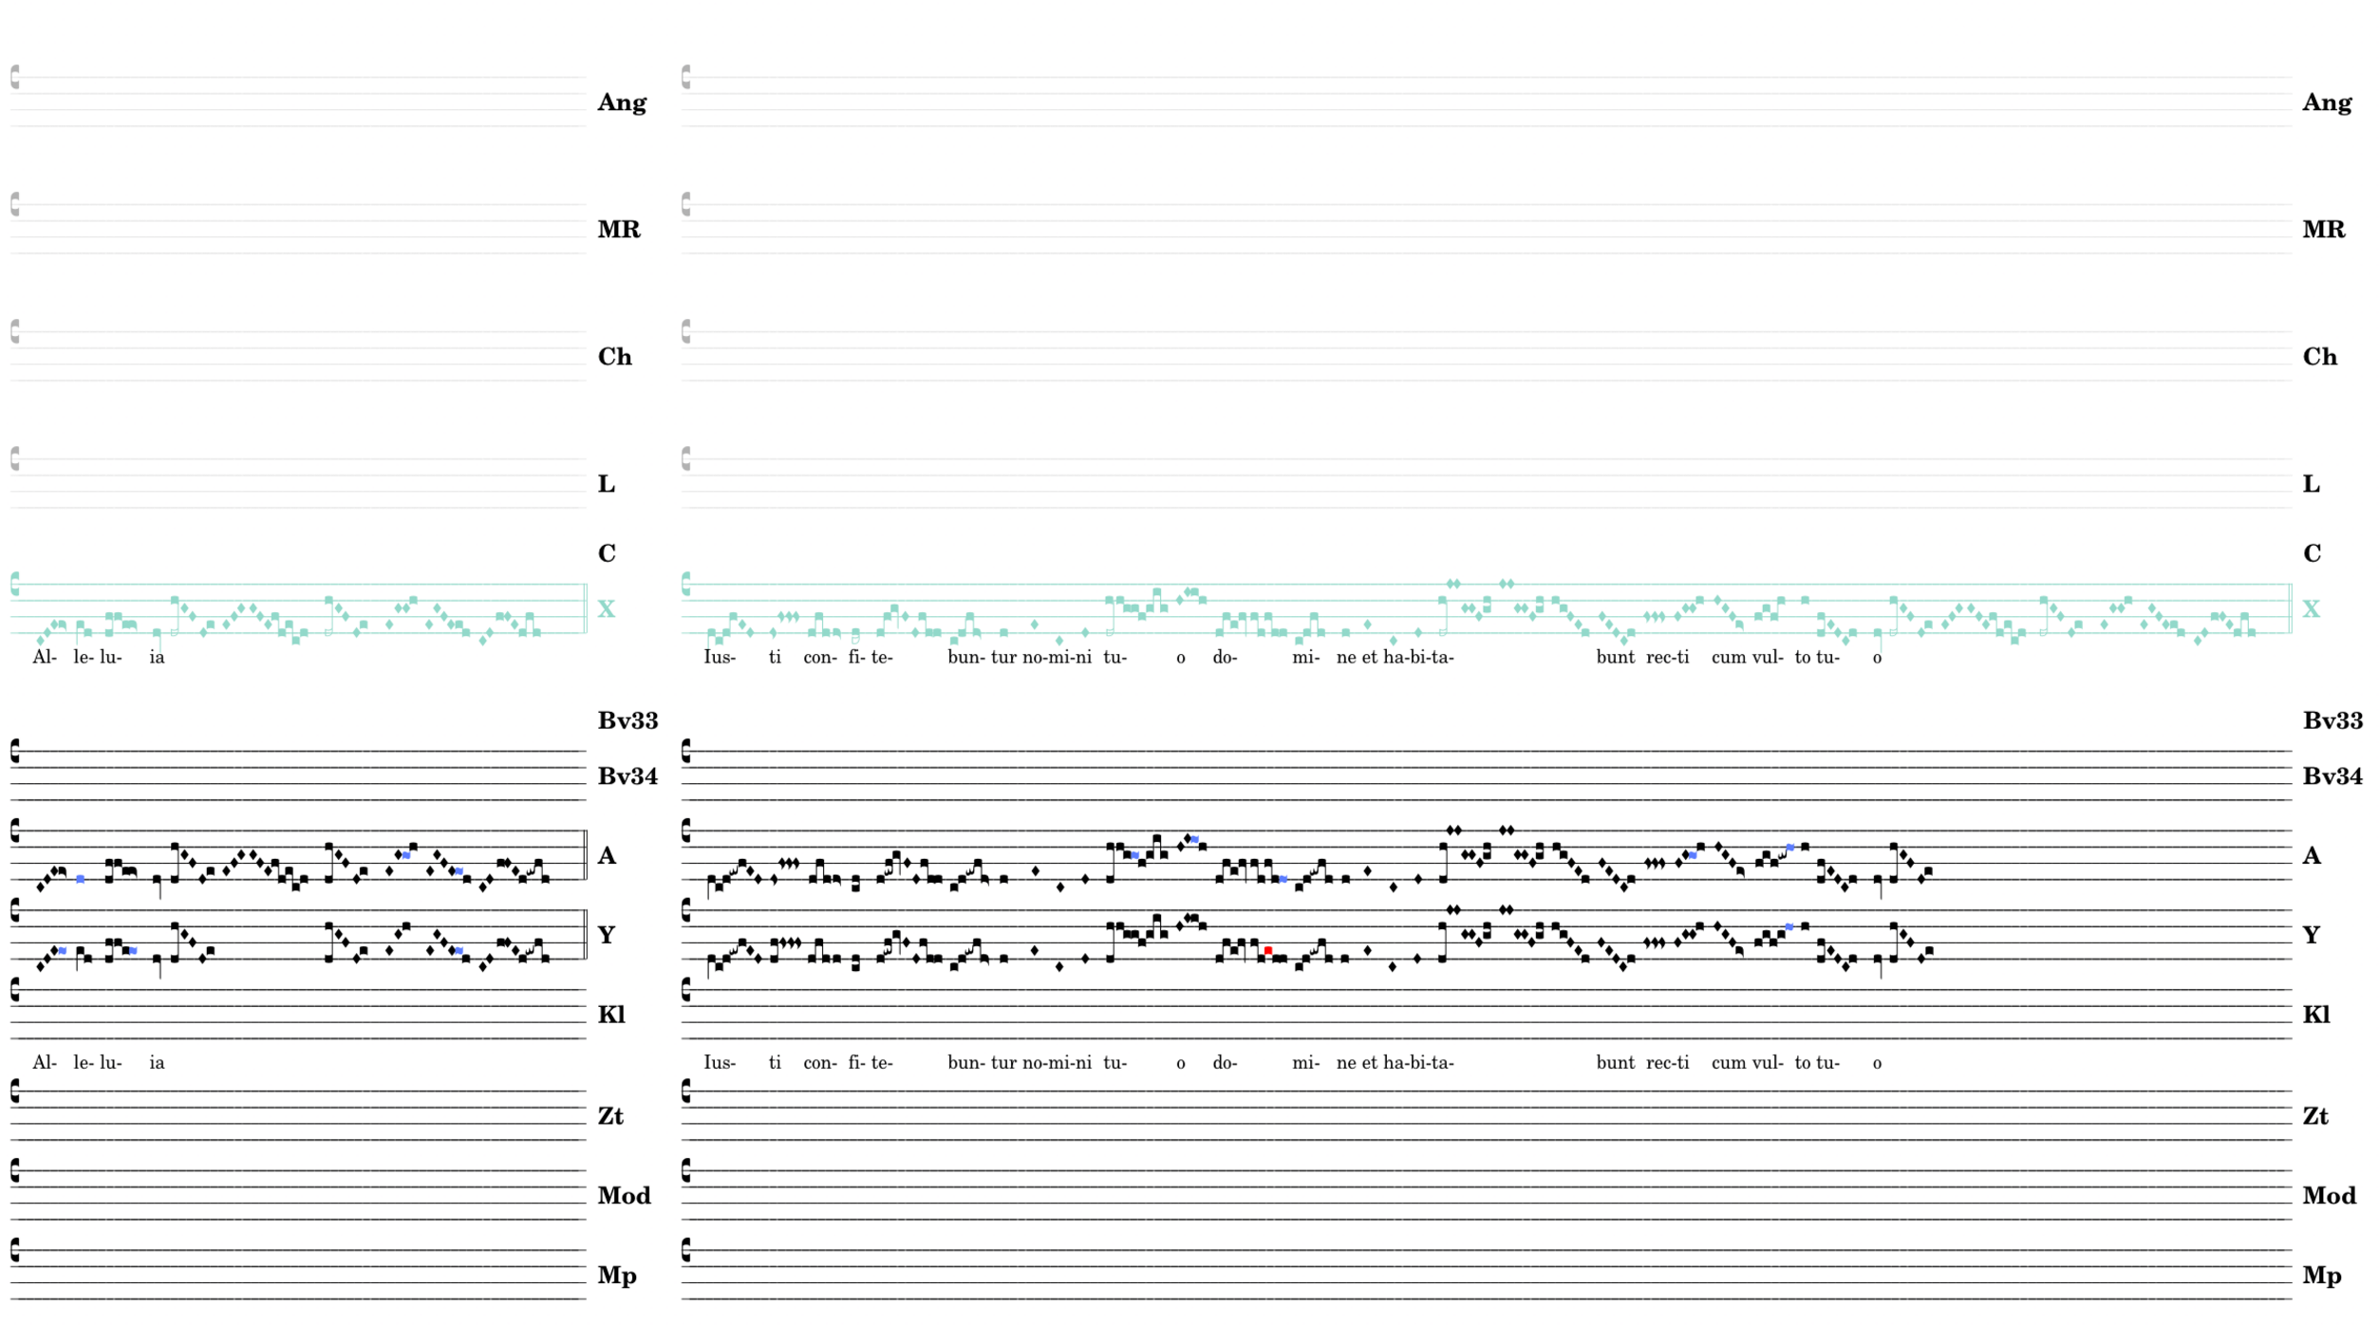Click the red square note in the Y staff
This screenshot has height=1325, width=2379.
(x=1267, y=950)
